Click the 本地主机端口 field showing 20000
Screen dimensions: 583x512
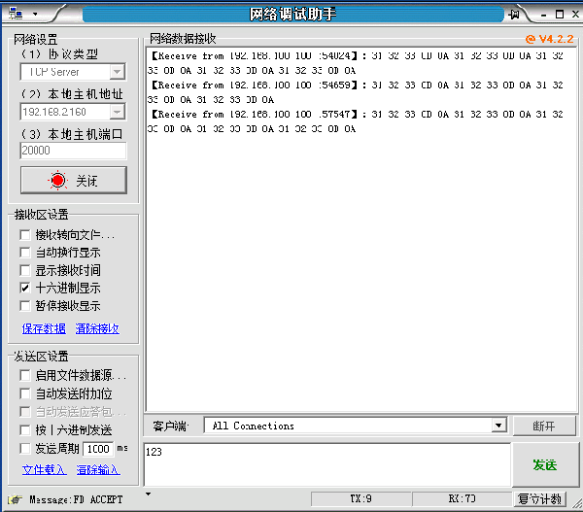(x=73, y=152)
